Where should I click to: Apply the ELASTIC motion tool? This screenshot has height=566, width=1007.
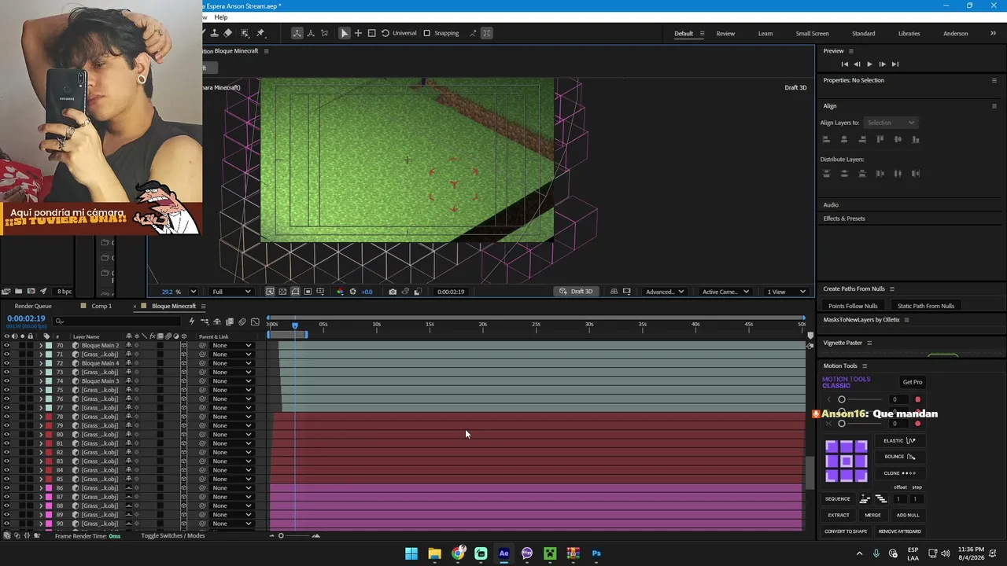point(899,441)
